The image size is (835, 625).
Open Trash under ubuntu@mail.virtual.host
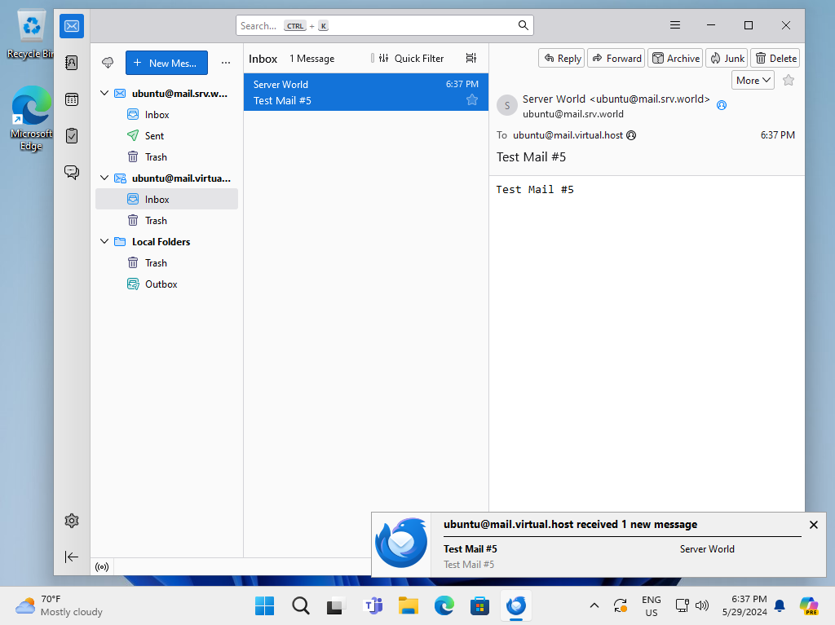pyautogui.click(x=166, y=220)
